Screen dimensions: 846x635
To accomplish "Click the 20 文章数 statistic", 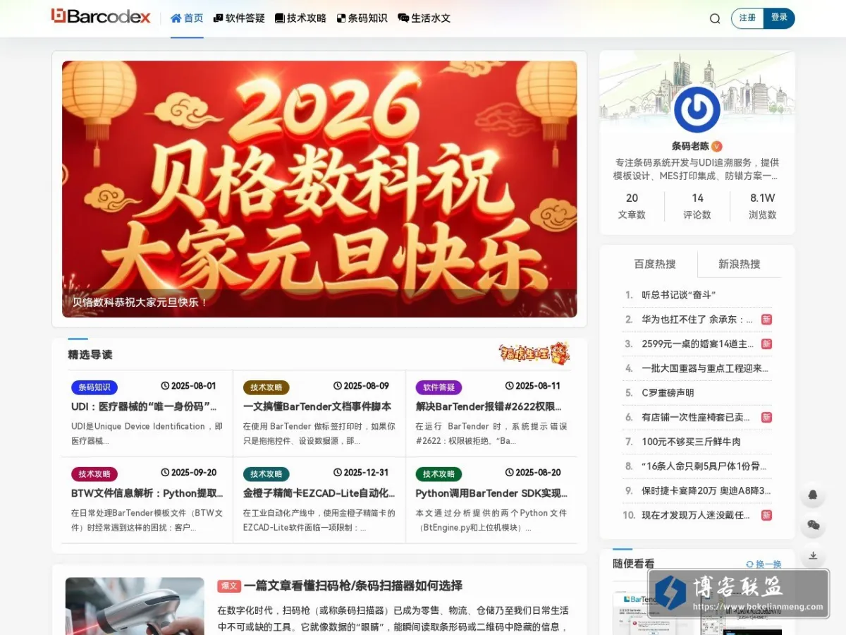I will tap(632, 206).
